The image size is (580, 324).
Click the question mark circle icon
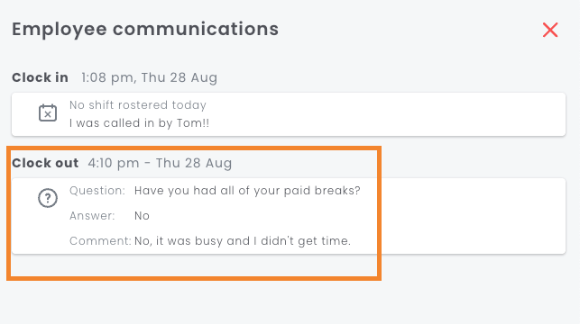[48, 198]
